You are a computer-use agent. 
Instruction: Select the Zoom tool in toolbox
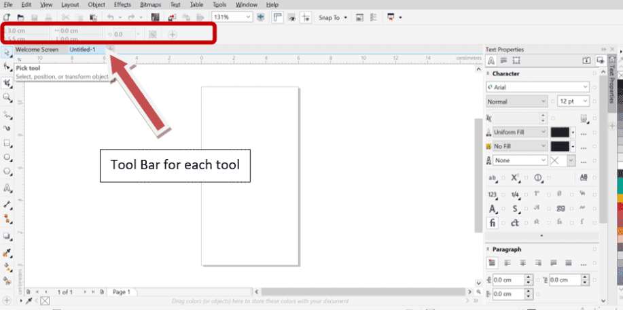point(7,98)
